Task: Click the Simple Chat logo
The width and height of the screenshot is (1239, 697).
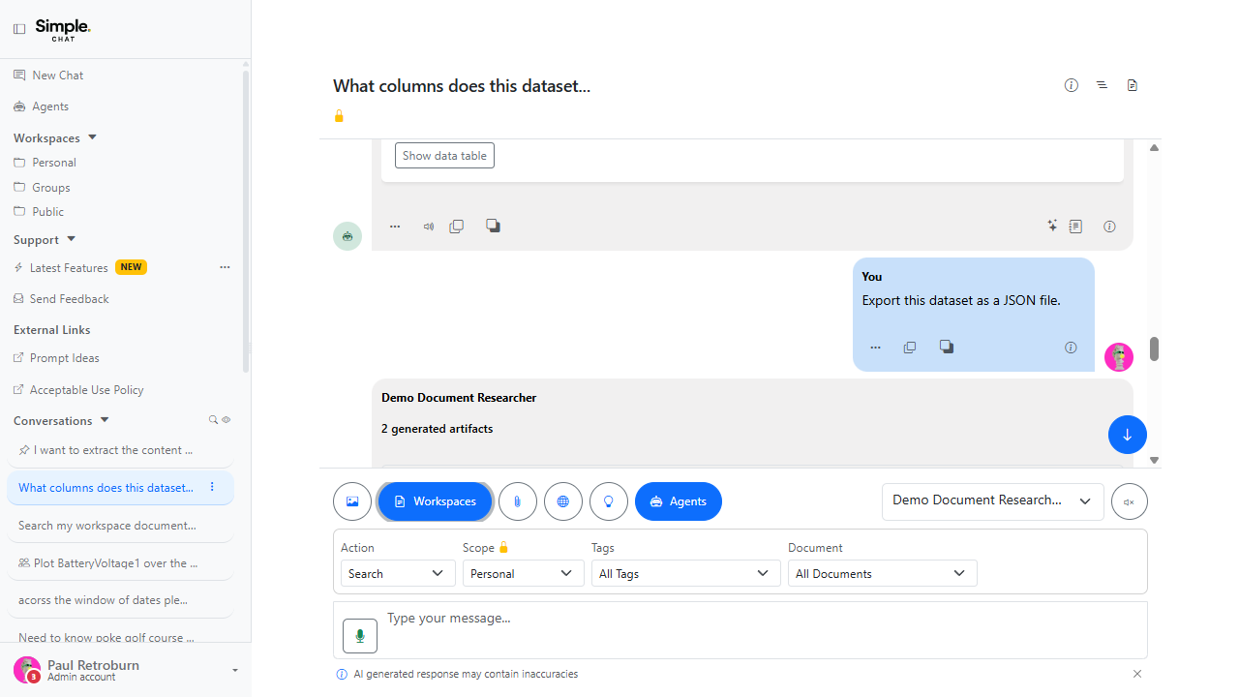Action: click(x=63, y=29)
